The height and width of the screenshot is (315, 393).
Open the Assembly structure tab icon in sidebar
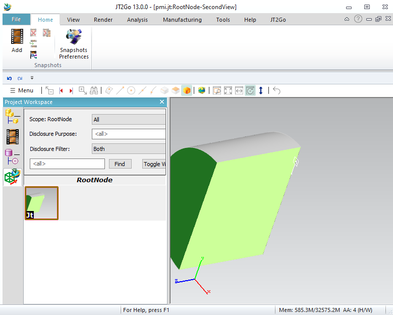click(12, 117)
